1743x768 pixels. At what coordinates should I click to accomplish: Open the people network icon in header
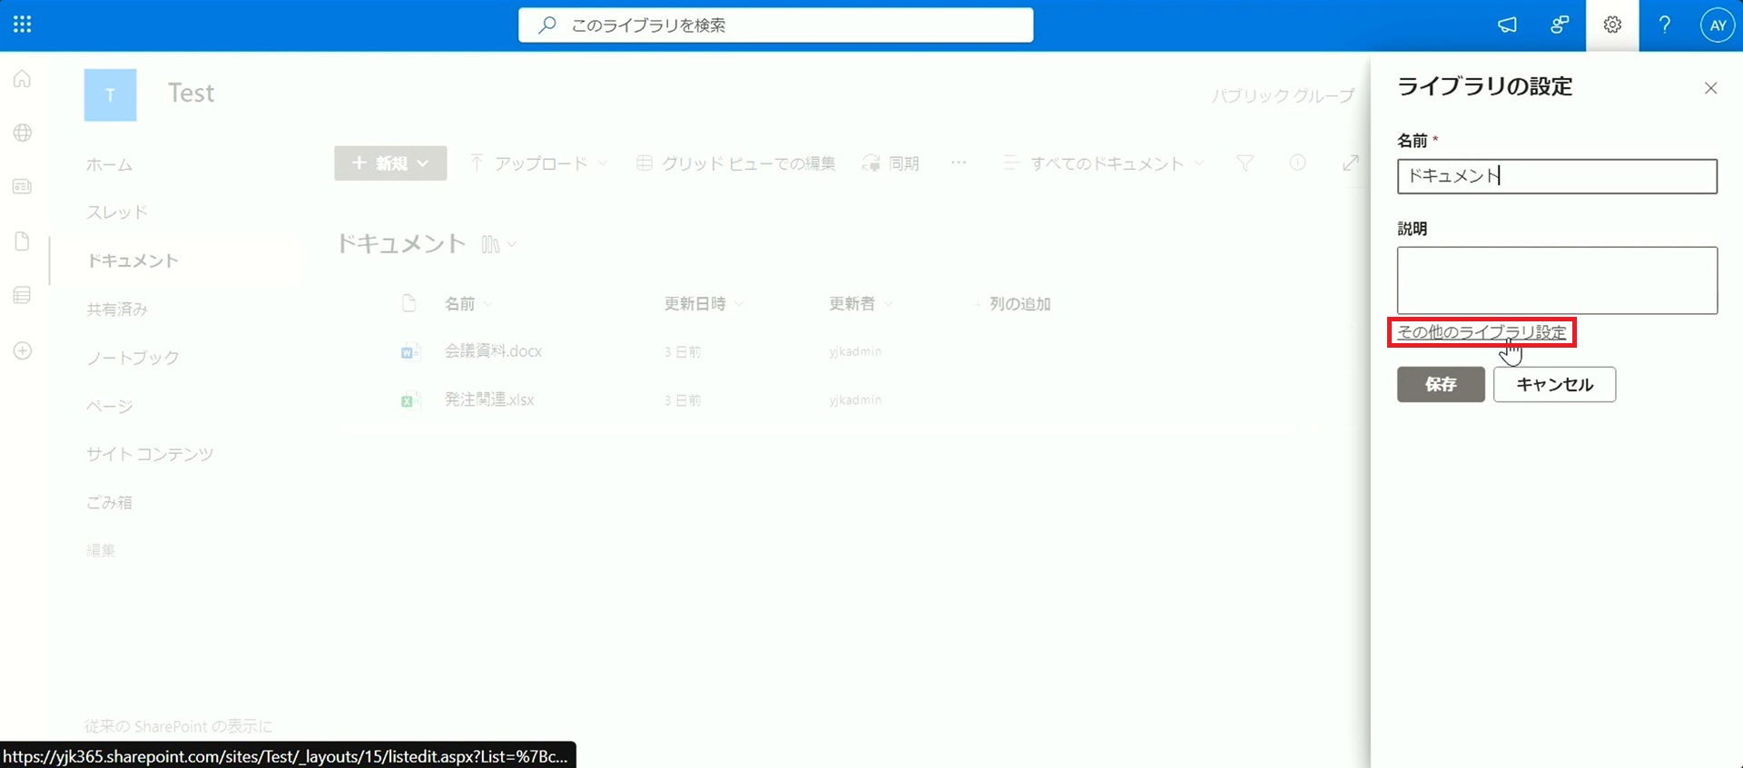(1559, 25)
